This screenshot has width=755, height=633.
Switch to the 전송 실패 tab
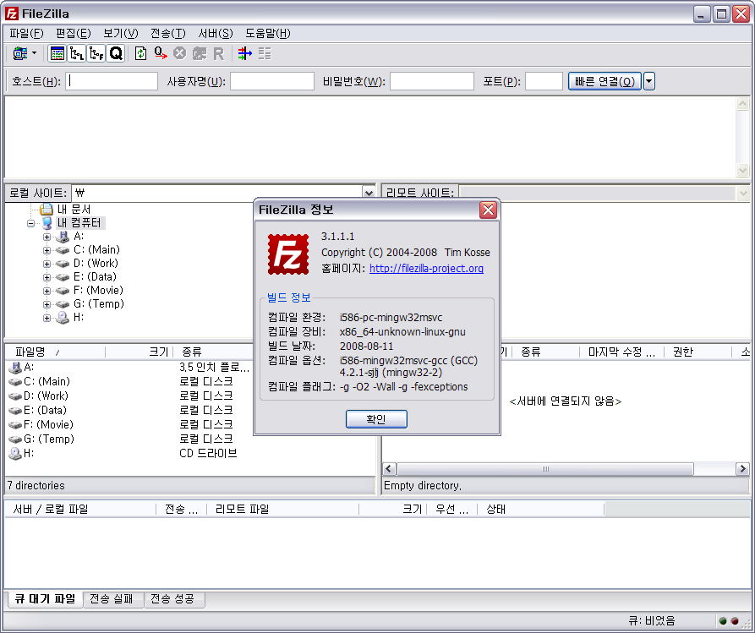pos(113,598)
